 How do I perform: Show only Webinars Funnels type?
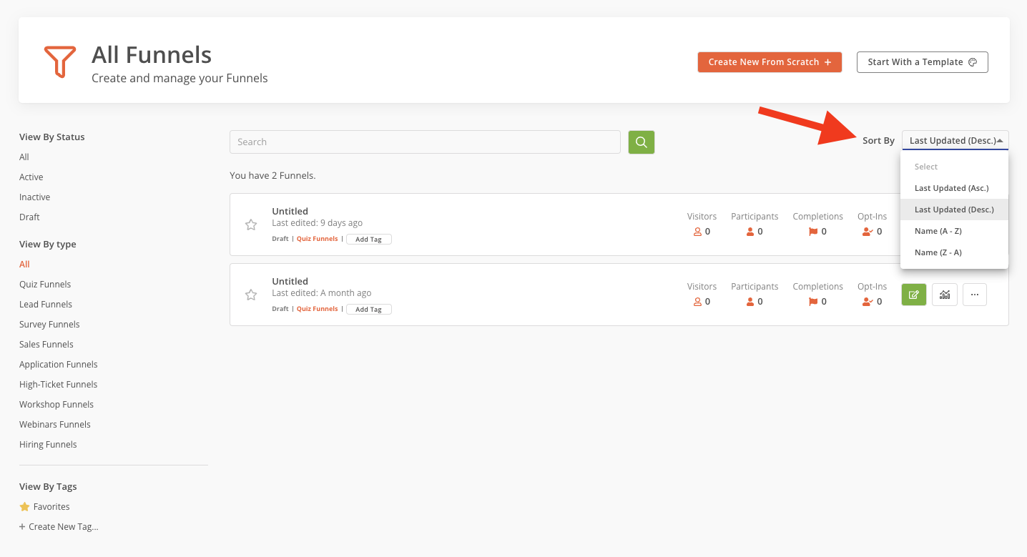click(x=55, y=424)
